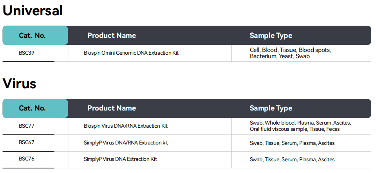Select the BSC76 catalog number

tap(27, 159)
